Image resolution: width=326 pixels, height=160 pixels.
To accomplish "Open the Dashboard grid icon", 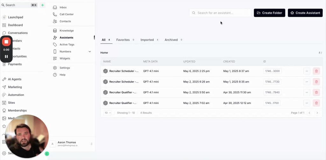I will point(4,25).
